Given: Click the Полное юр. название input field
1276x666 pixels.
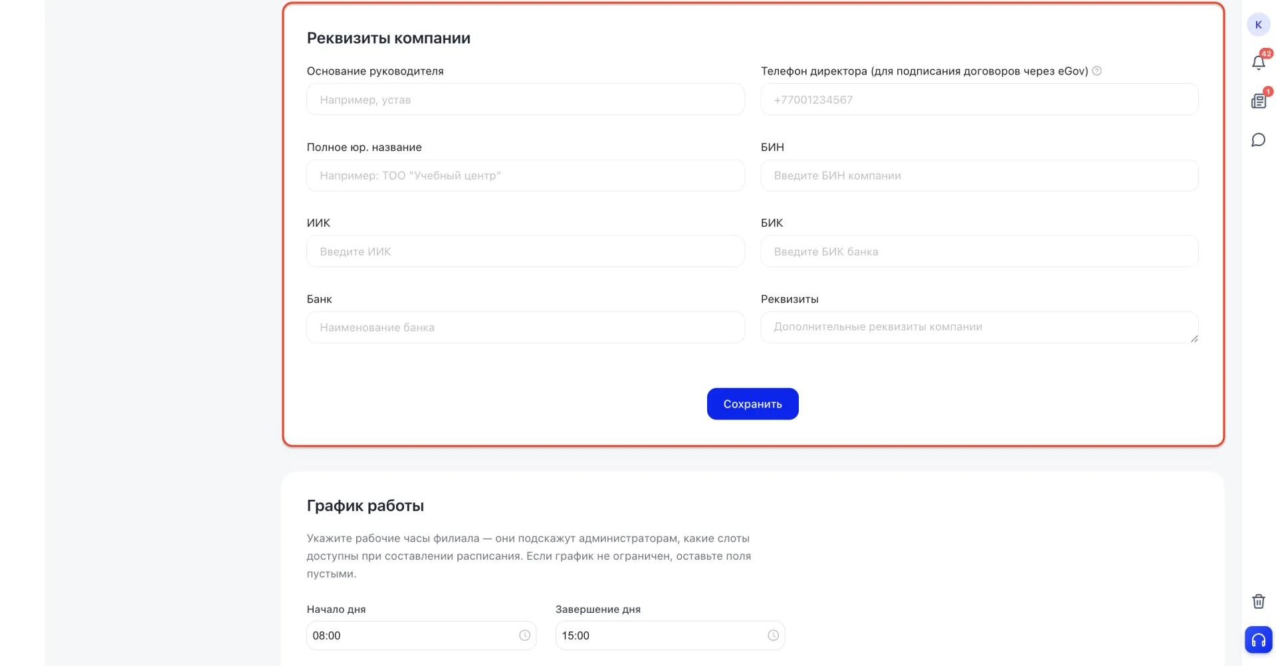Looking at the screenshot, I should tap(525, 175).
